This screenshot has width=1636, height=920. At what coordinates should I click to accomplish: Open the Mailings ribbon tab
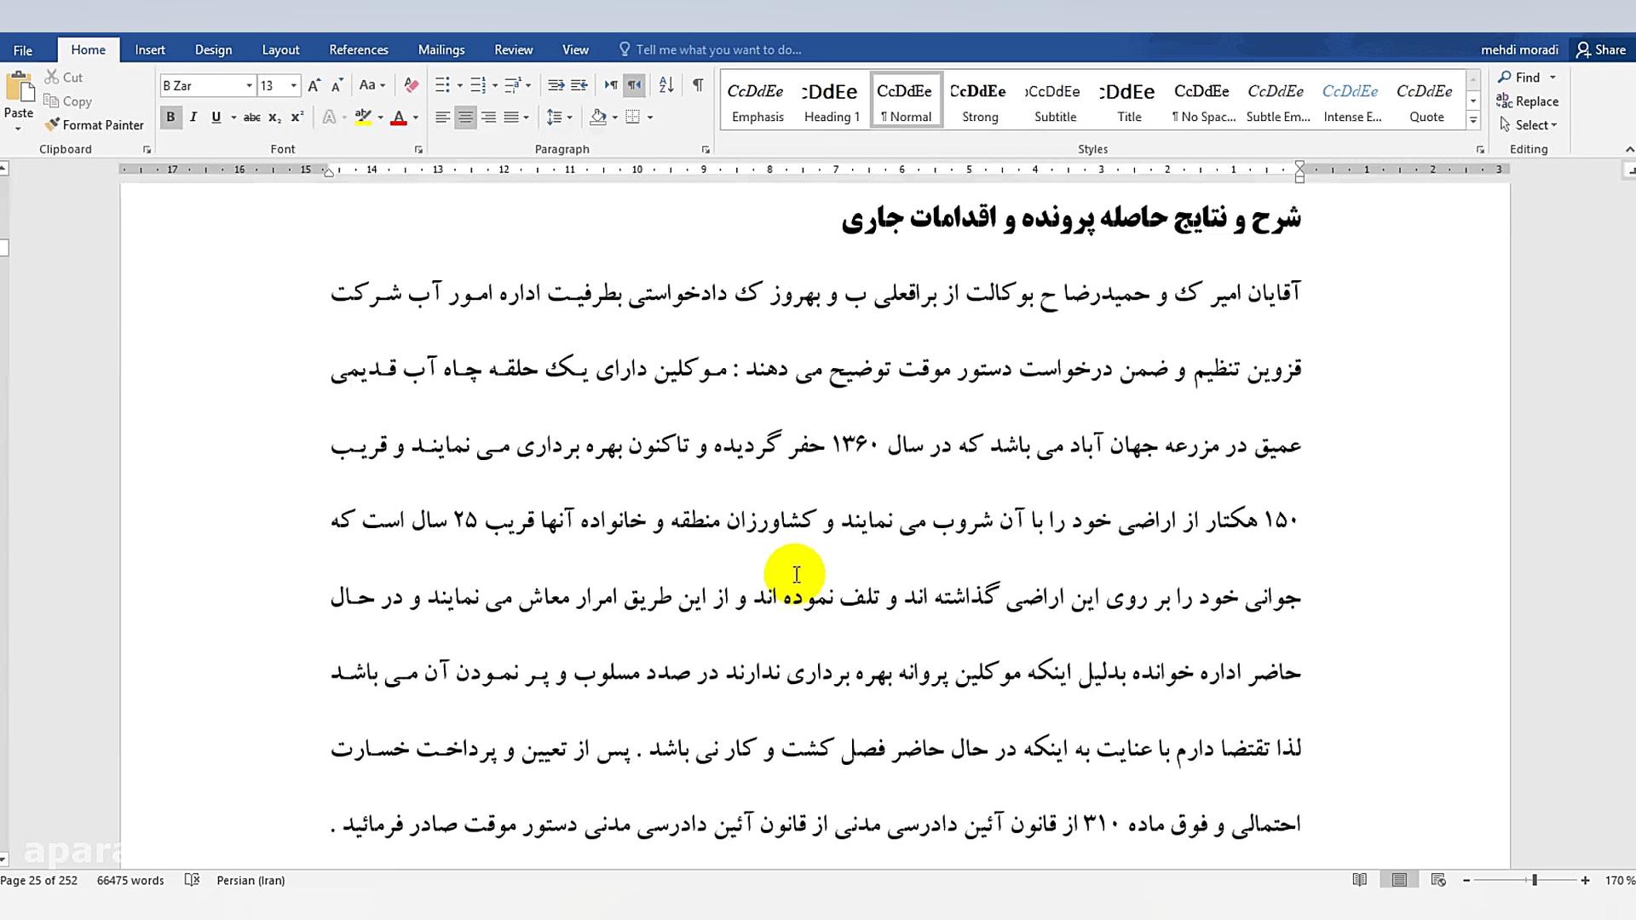tap(441, 49)
